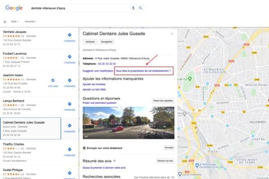Select the Thieffry Charles result

coord(30,153)
